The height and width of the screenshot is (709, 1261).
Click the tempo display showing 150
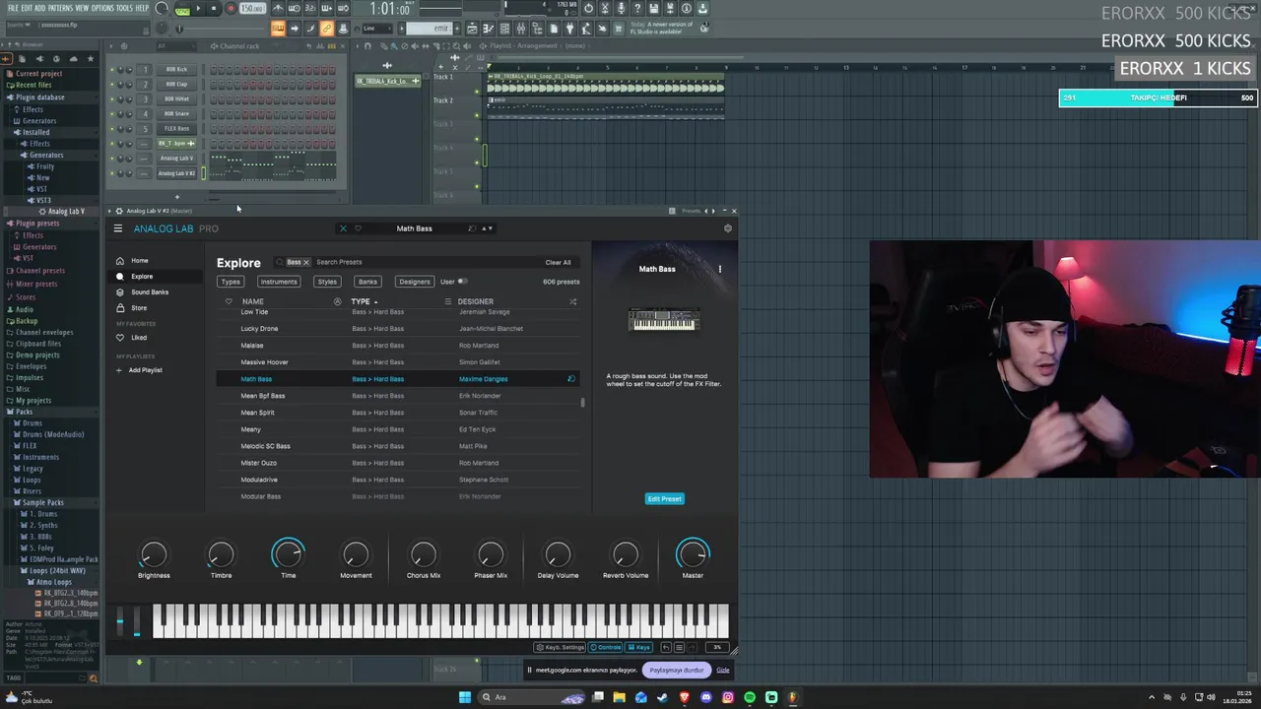[x=252, y=9]
